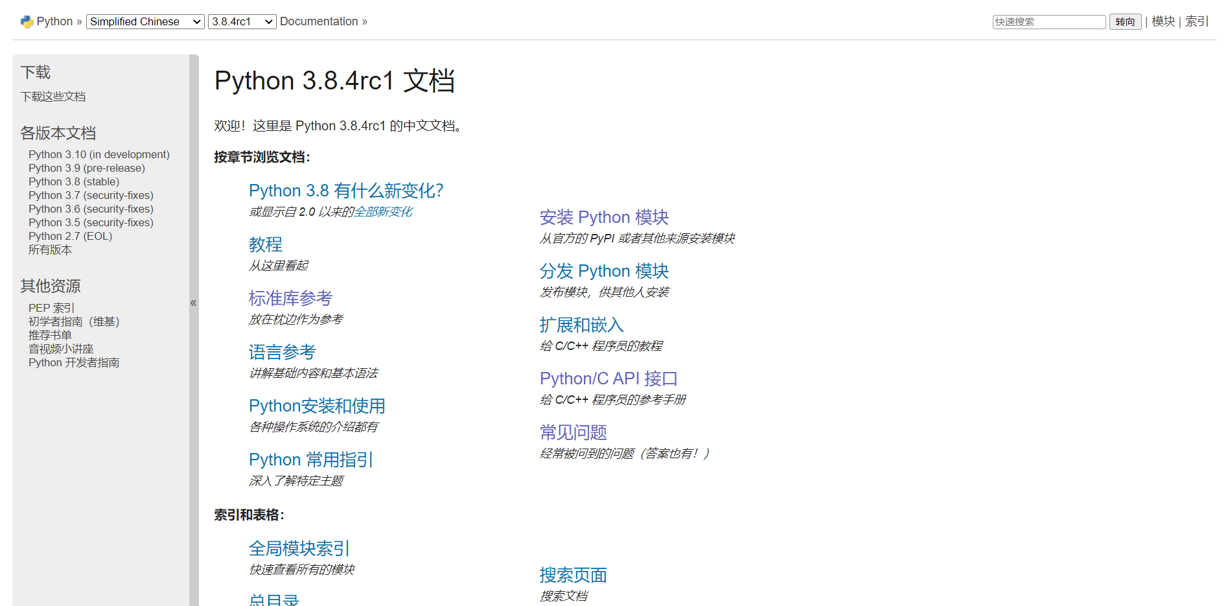The width and height of the screenshot is (1228, 606).
Task: Open 全局模块索引 link
Action: (x=299, y=548)
